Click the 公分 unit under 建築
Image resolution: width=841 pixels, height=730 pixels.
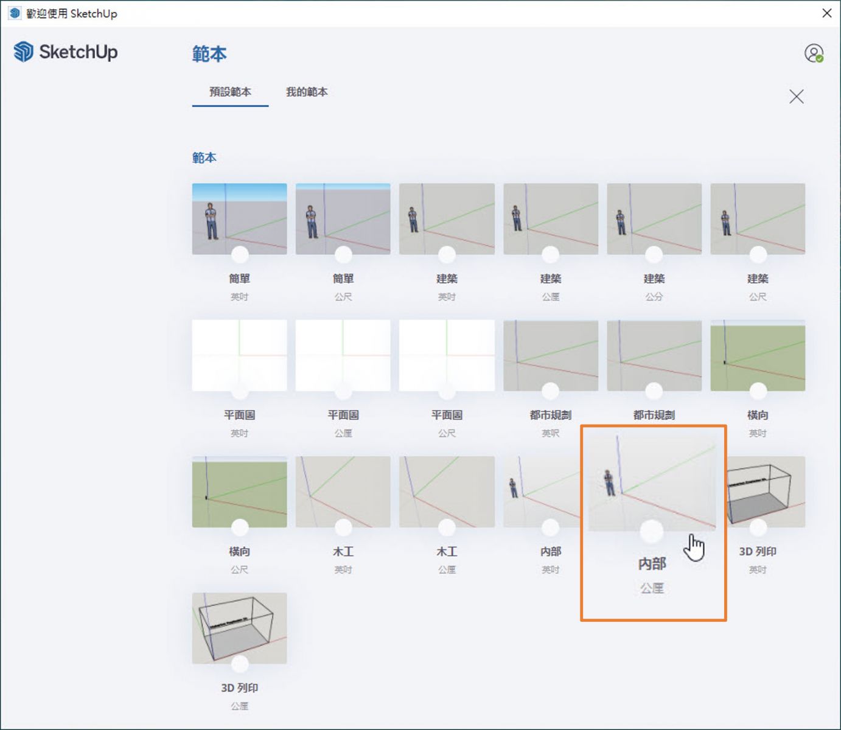click(654, 297)
